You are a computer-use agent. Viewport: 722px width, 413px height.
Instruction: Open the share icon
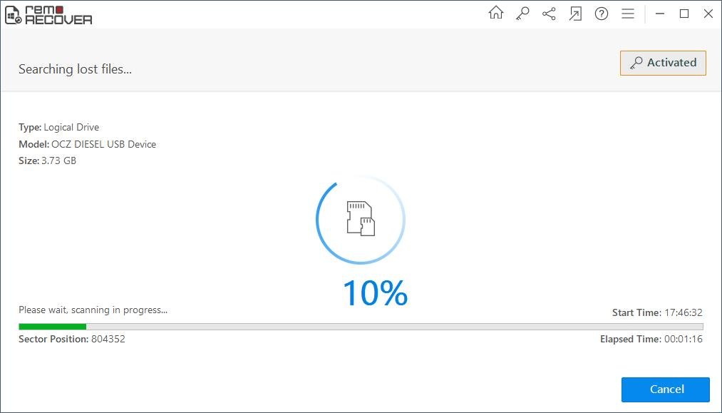point(549,14)
